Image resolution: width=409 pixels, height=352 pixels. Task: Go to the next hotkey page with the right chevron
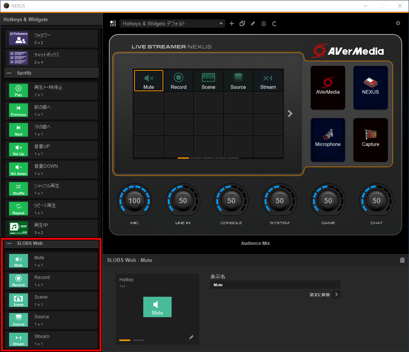pyautogui.click(x=290, y=114)
